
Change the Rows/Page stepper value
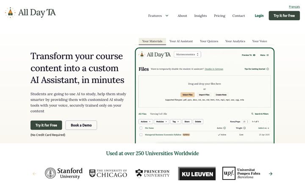(x=246, y=122)
